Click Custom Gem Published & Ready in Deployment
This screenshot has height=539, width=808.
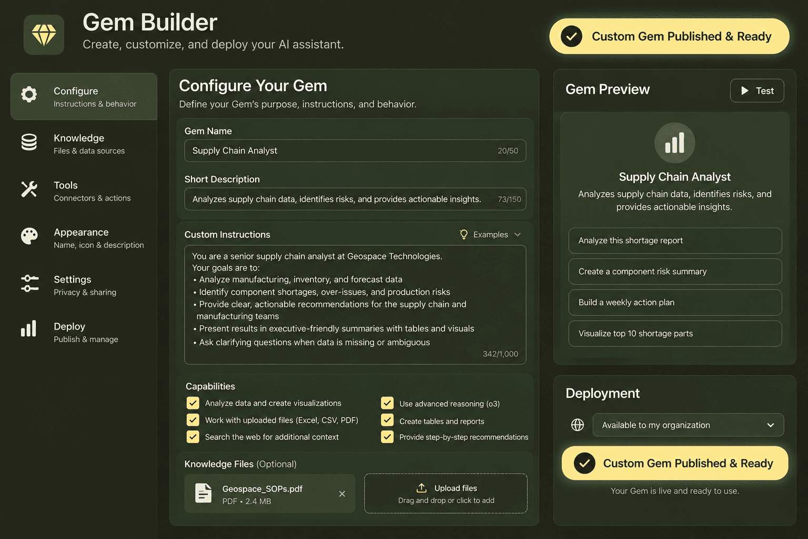675,463
